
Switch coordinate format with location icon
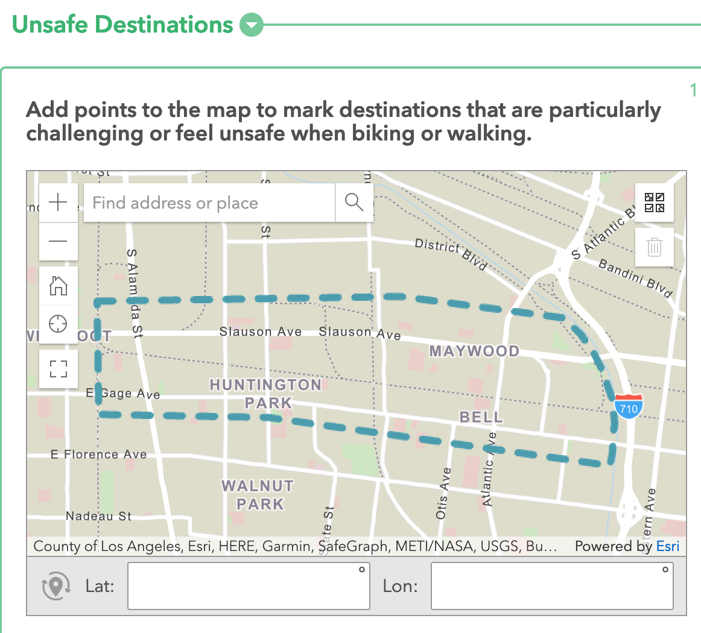(x=56, y=587)
